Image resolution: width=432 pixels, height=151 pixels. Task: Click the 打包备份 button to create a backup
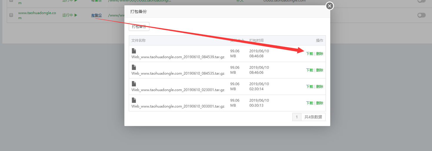tap(139, 26)
